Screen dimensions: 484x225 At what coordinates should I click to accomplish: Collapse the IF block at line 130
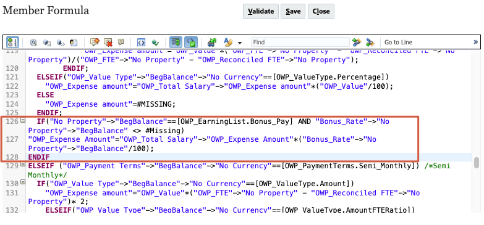23,182
